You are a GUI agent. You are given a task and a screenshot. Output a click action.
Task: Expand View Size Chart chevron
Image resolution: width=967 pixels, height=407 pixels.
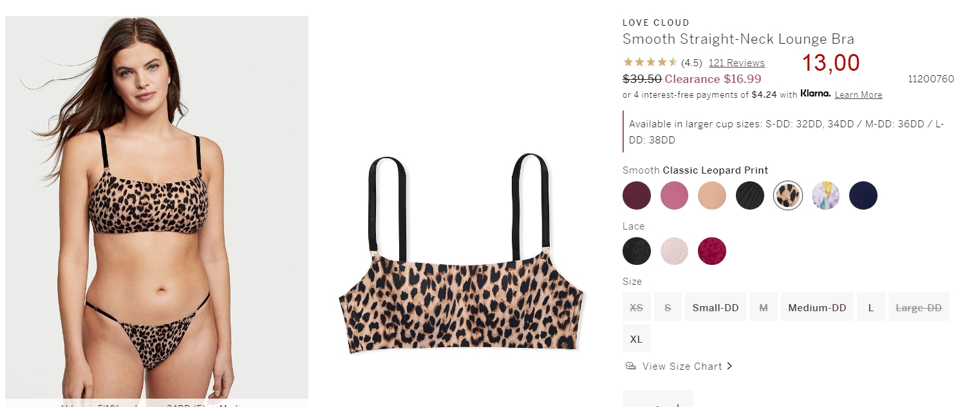(729, 366)
